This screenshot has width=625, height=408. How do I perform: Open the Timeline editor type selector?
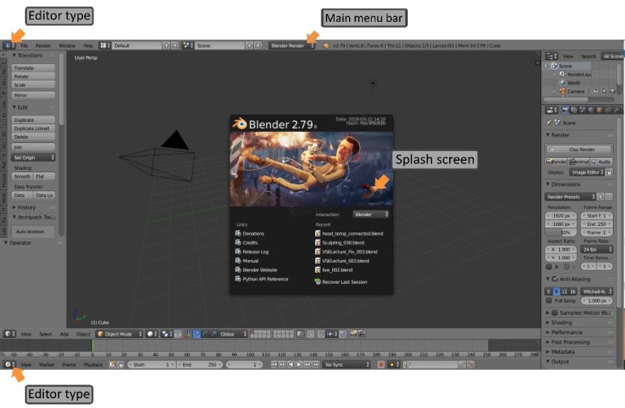point(10,364)
